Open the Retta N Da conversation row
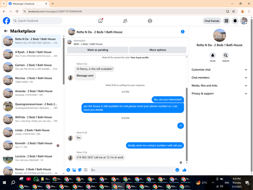Image resolution: width=253 pixels, height=190 pixels. pos(31,41)
